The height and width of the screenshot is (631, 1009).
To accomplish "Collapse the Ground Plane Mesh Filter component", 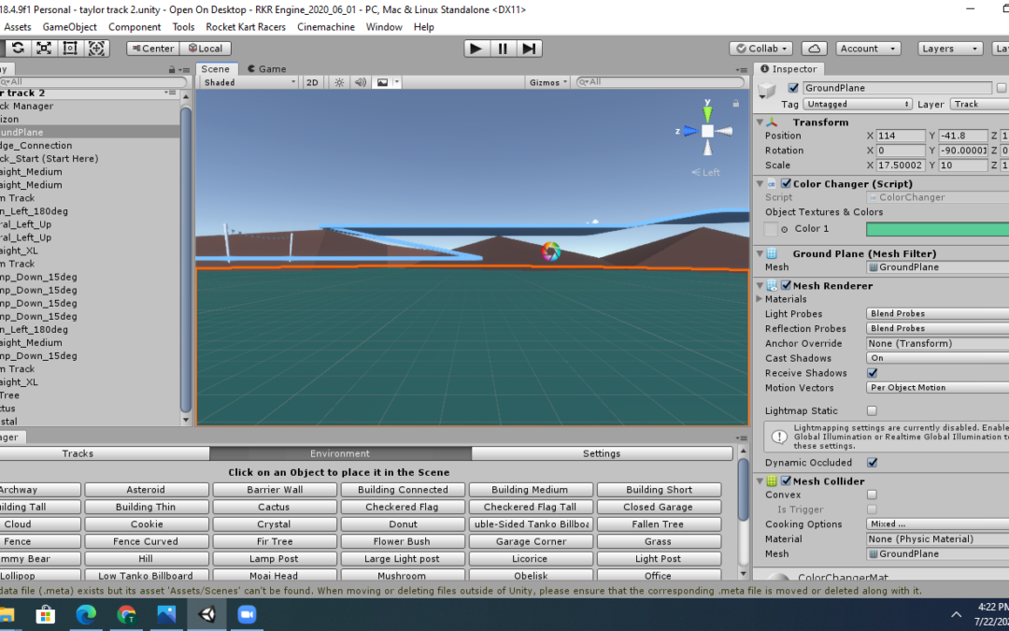I will [760, 253].
